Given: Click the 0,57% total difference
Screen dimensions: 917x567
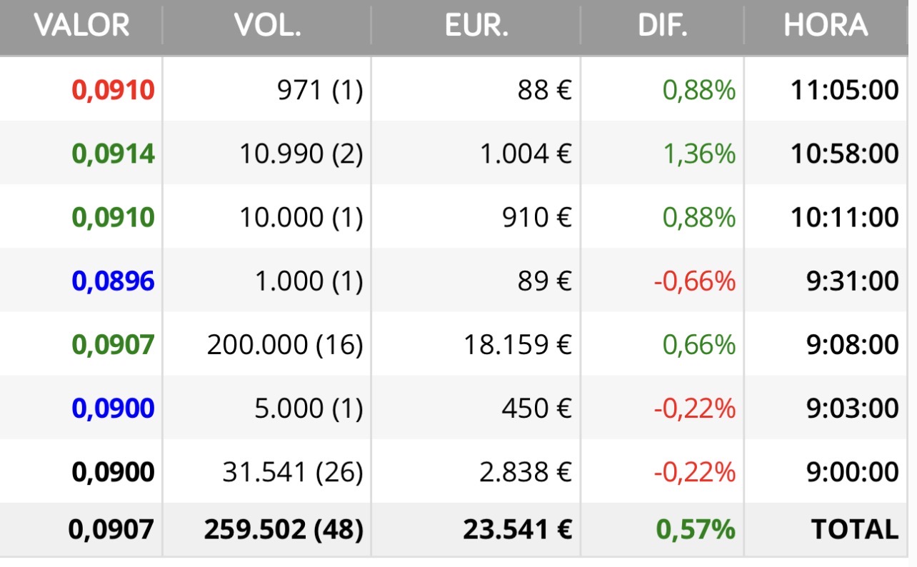Looking at the screenshot, I should [696, 530].
